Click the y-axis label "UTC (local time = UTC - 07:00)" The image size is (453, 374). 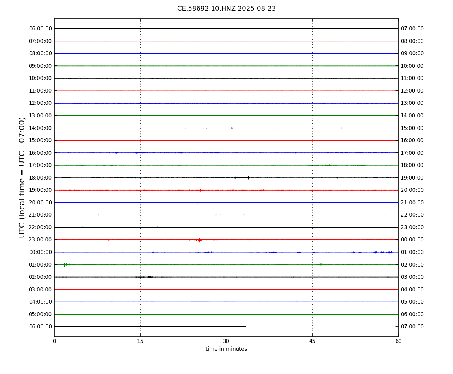click(x=22, y=177)
